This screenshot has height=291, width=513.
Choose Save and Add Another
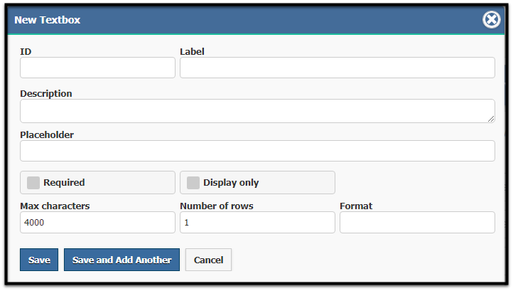point(121,260)
